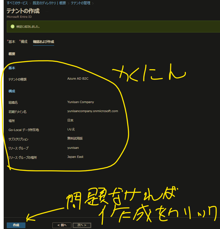
Task: Click the リソース グループ label
Action: pos(18,148)
